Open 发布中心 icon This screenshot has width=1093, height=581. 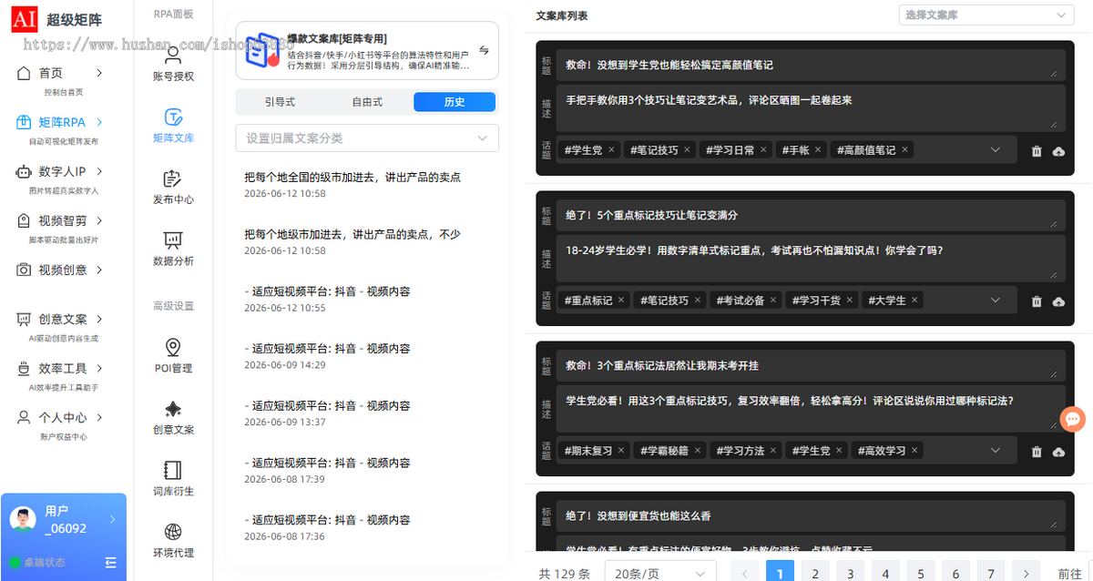173,187
